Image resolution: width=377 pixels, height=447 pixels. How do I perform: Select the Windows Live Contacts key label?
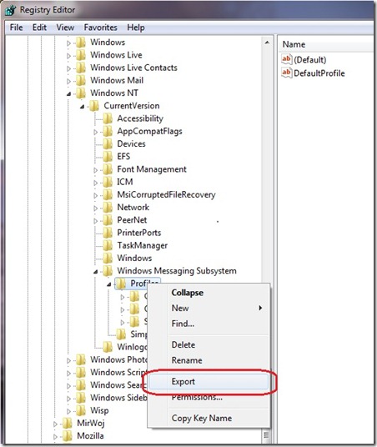[133, 68]
